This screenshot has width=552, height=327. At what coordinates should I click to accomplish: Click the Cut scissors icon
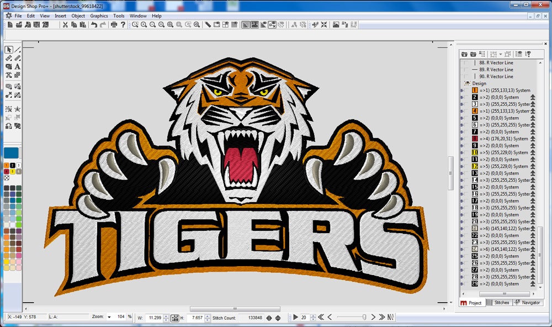(x=65, y=25)
